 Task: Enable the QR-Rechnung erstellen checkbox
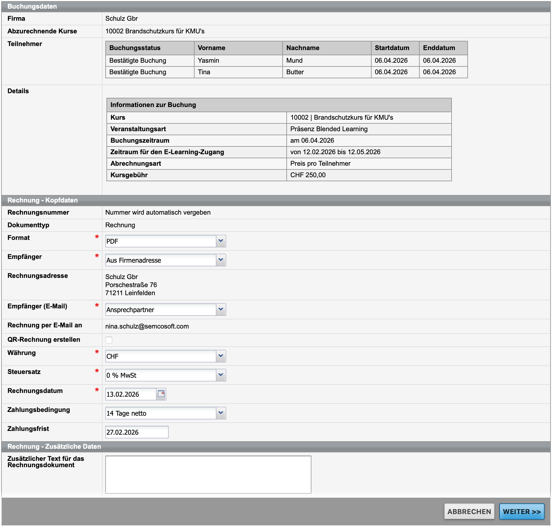(x=109, y=340)
